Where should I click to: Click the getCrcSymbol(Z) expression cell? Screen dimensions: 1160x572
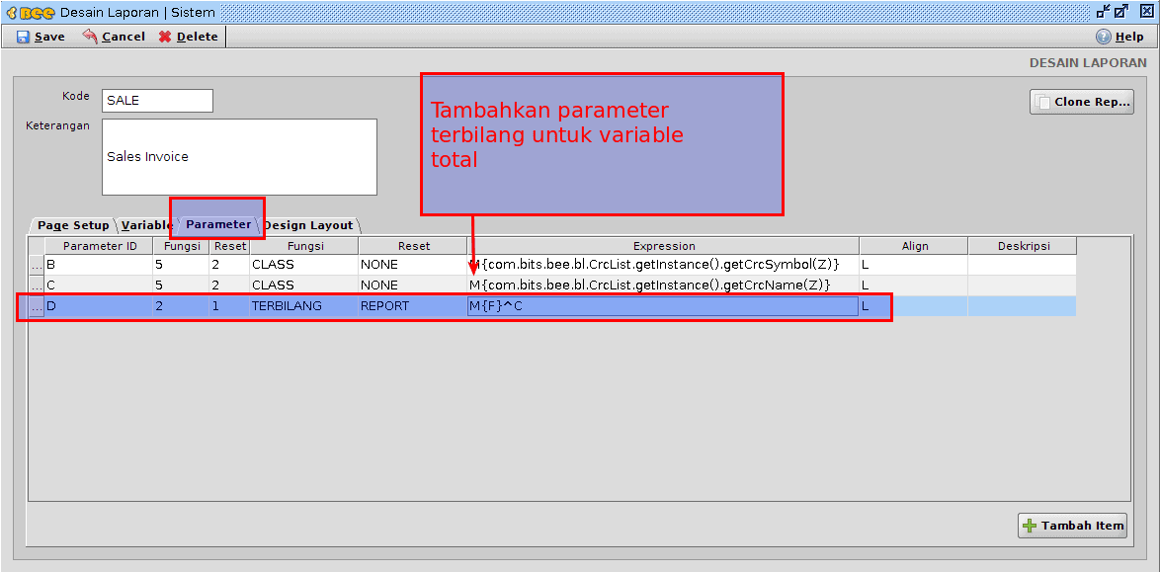pyautogui.click(x=664, y=264)
